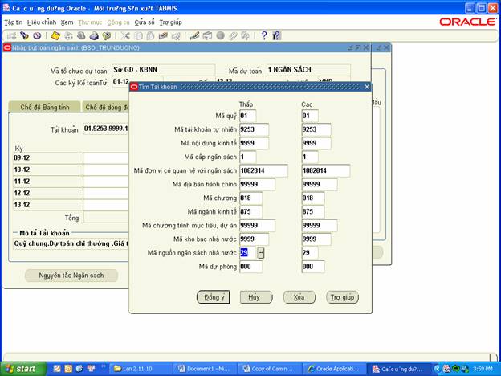501x376 pixels.
Task: Confirm with the Đồng ý button
Action: [214, 297]
